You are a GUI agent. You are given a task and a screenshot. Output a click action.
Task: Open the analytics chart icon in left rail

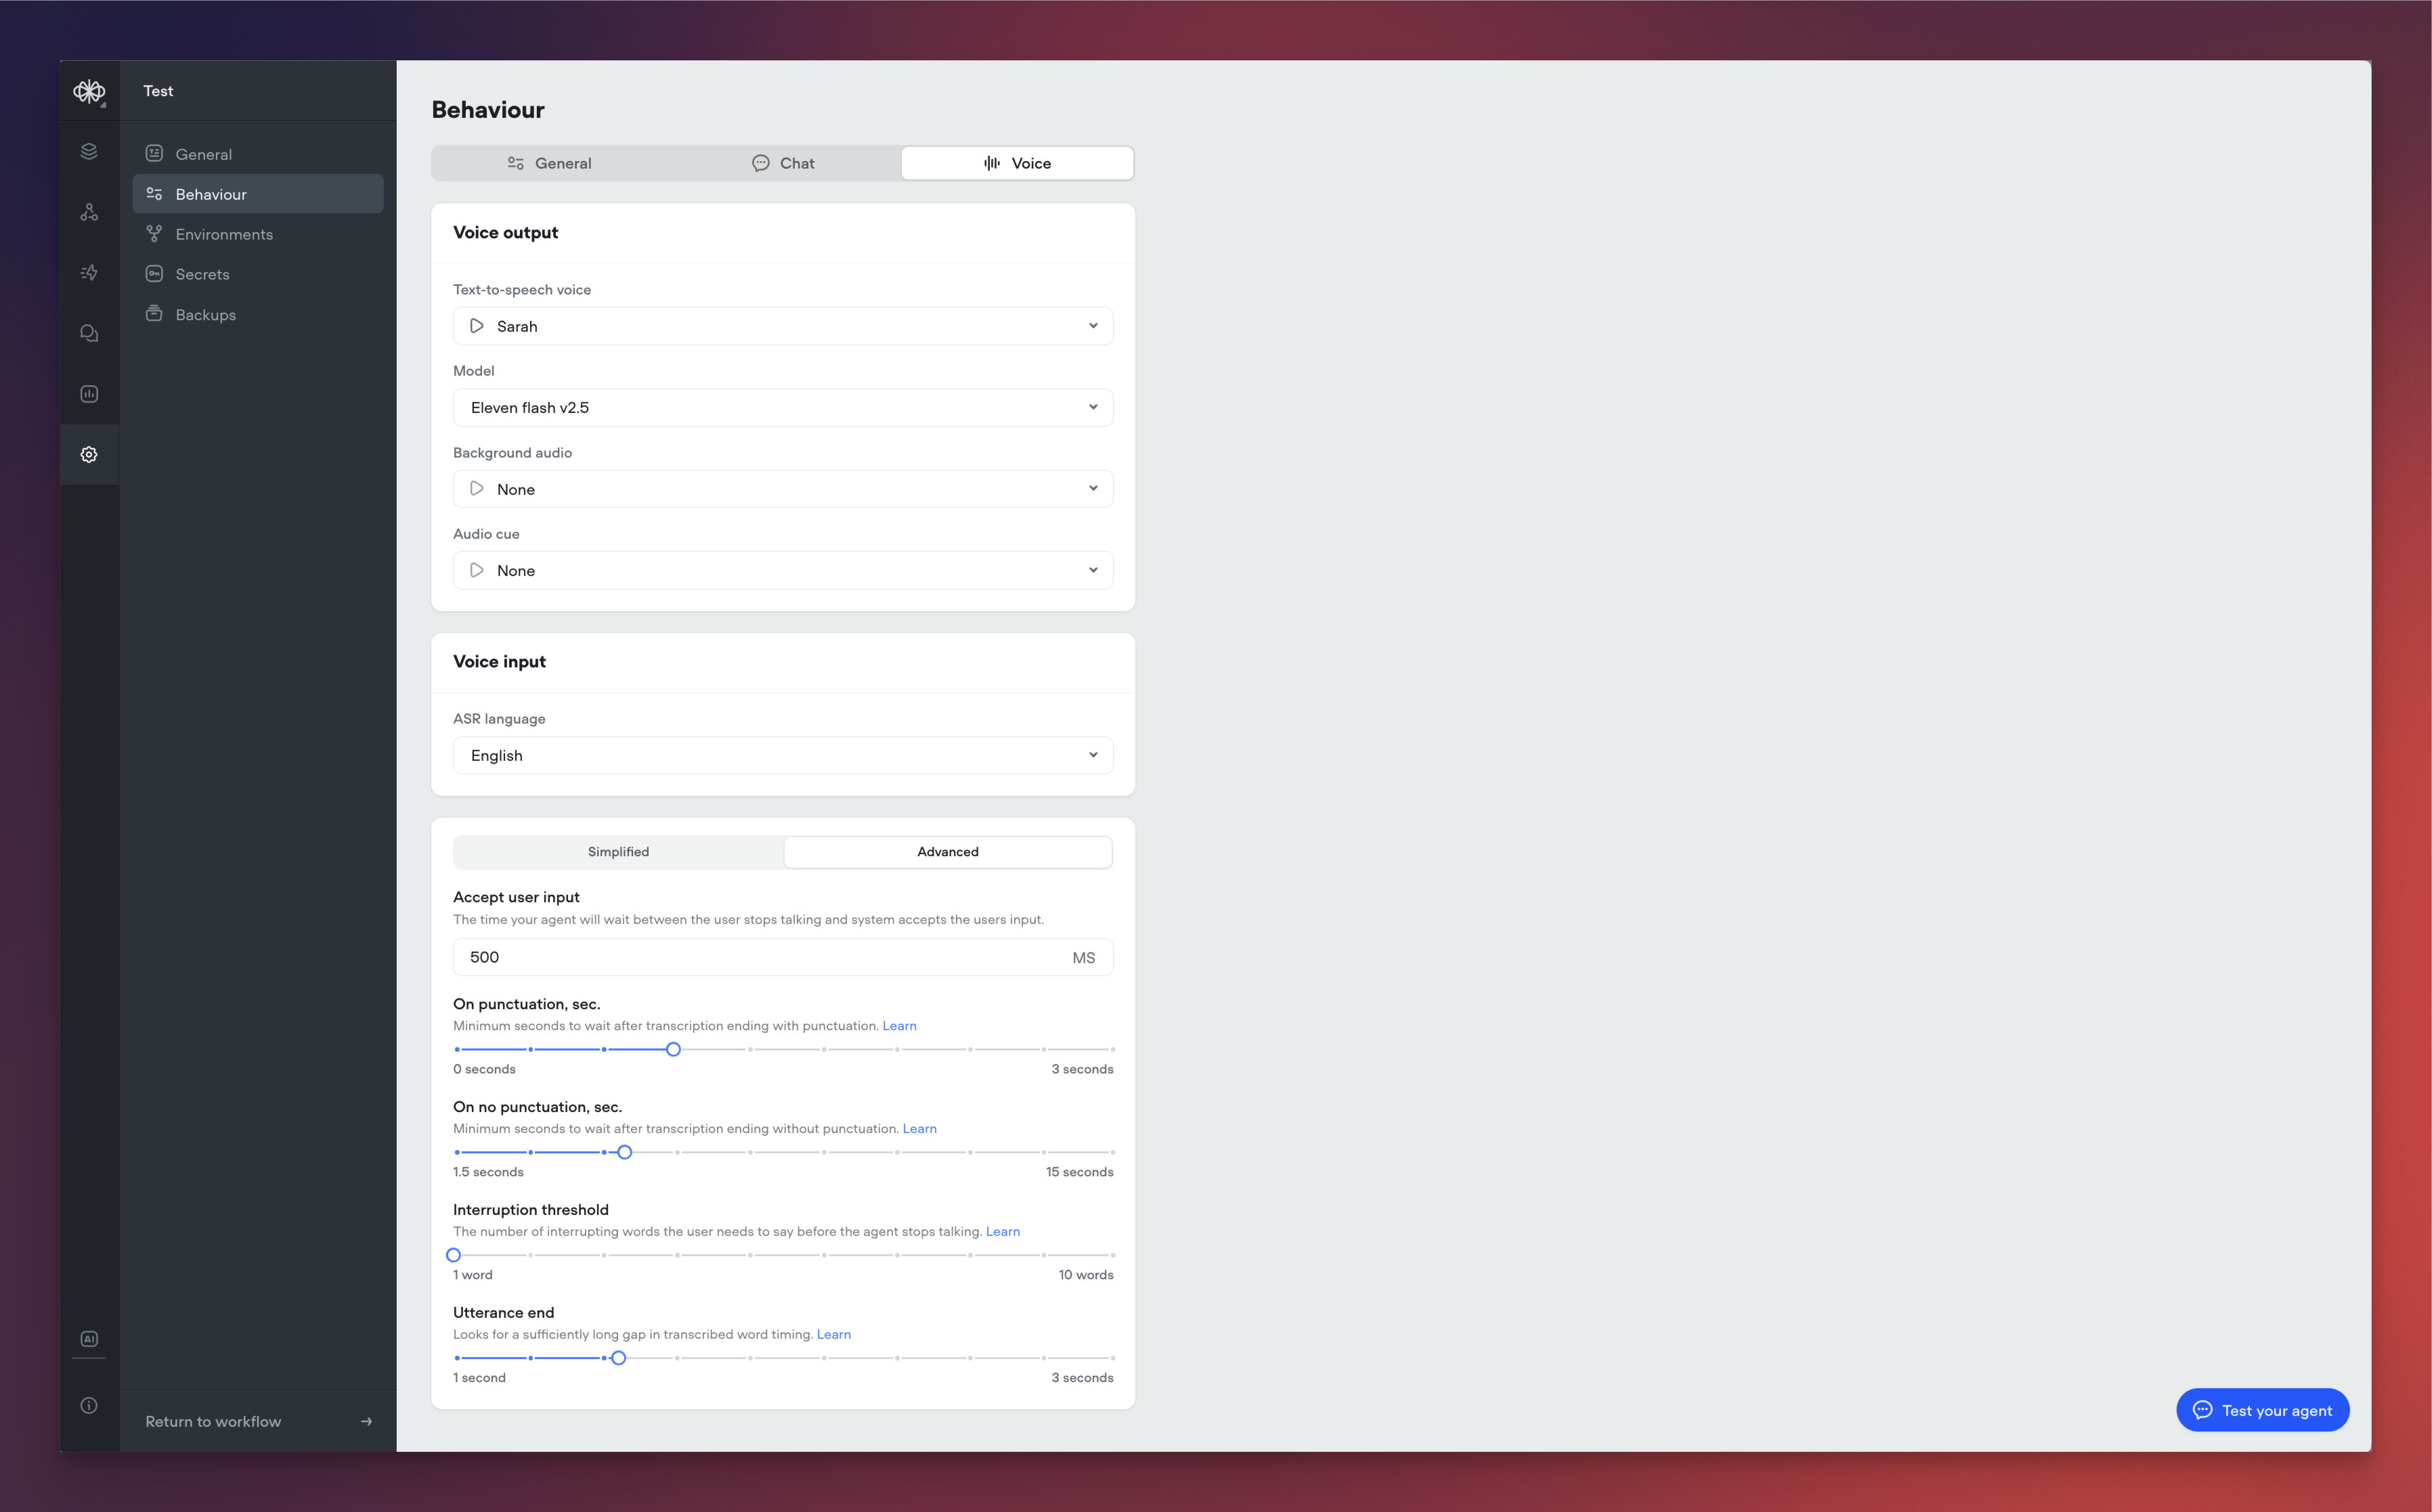point(89,394)
